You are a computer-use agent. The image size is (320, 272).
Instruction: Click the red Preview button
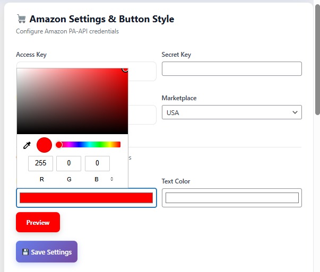38,222
